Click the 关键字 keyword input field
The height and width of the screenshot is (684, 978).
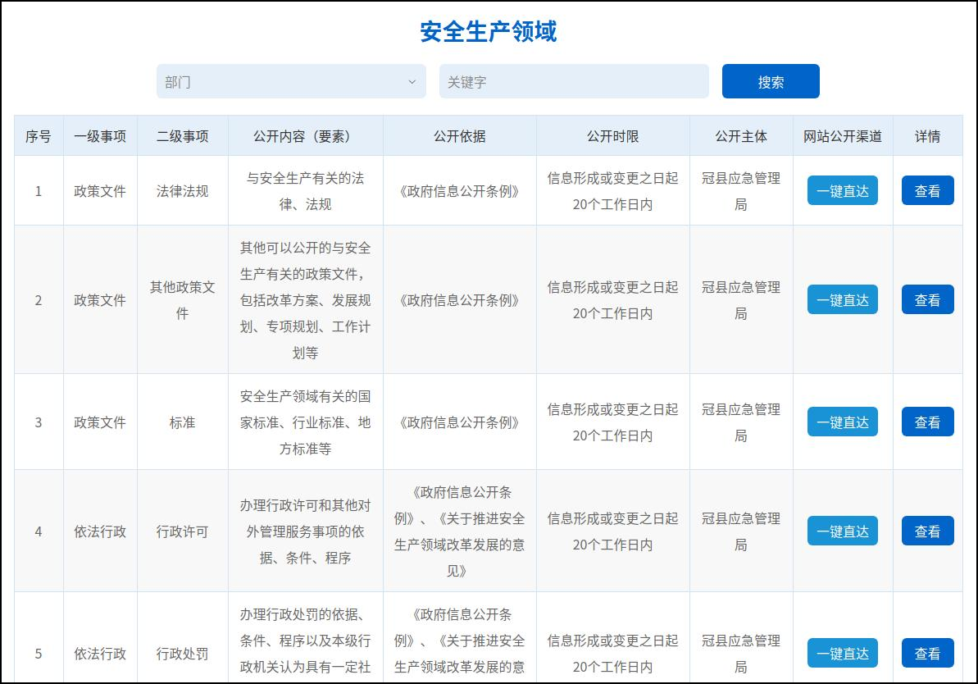(574, 81)
